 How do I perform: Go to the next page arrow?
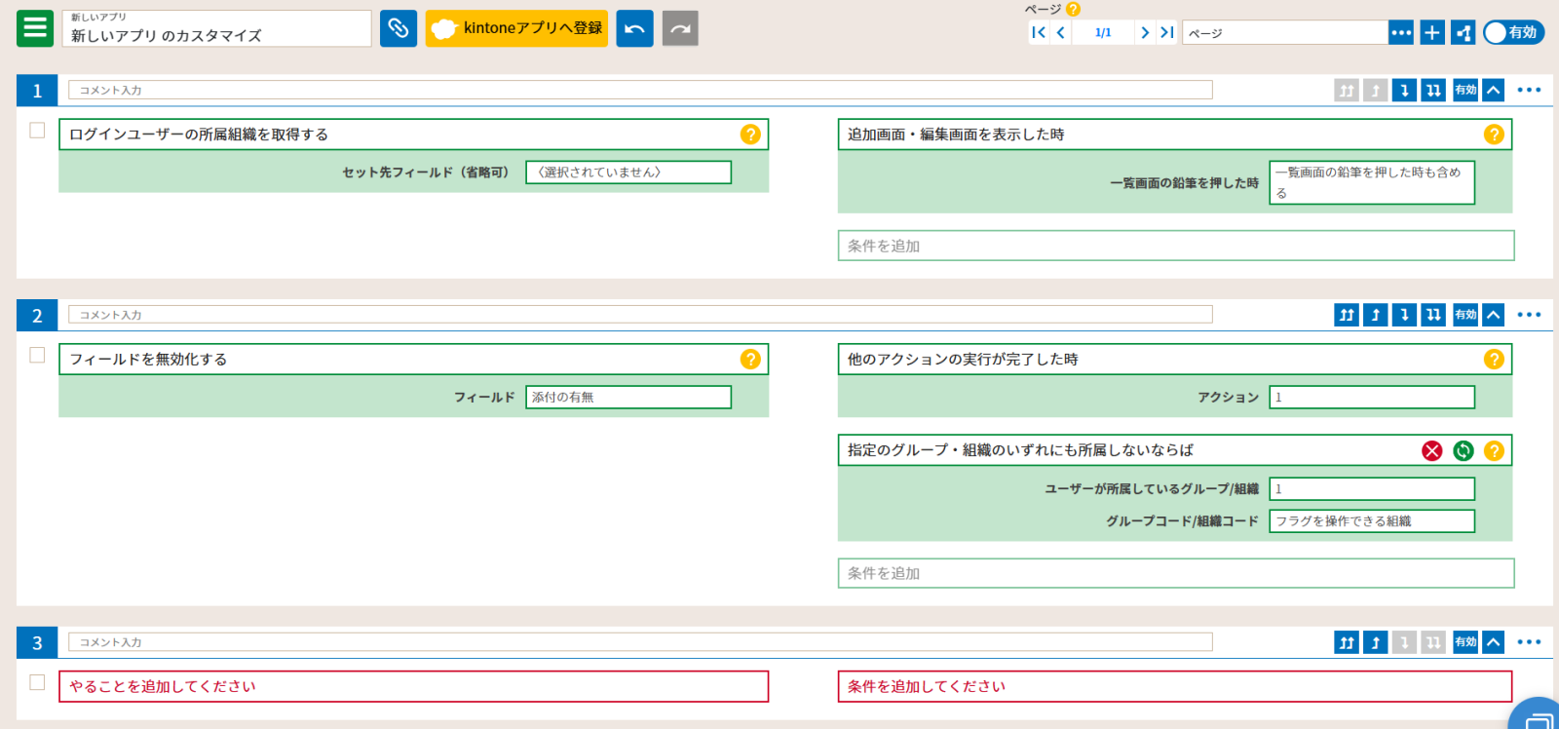pos(1145,32)
